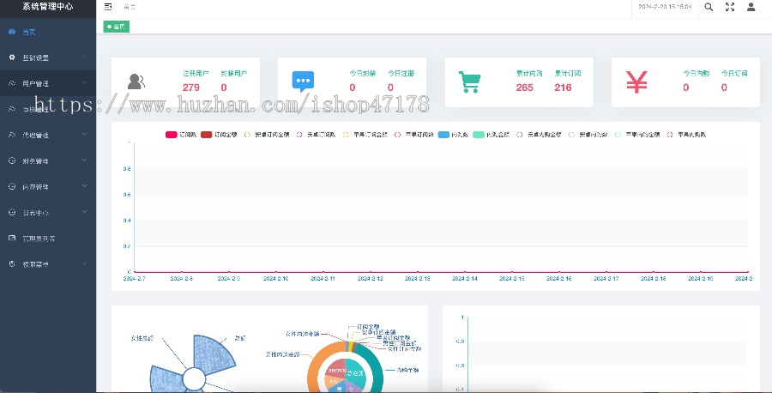Open the 基础设置 sidebar menu label
The width and height of the screenshot is (772, 393).
tap(35, 57)
